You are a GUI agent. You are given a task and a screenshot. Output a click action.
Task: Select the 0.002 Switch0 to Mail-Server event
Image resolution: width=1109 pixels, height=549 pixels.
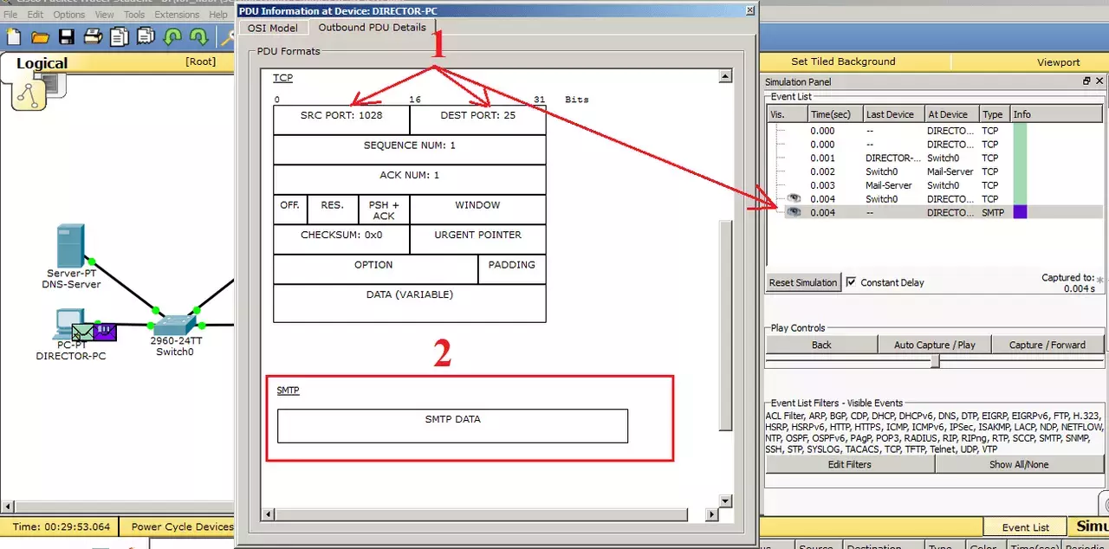934,171
